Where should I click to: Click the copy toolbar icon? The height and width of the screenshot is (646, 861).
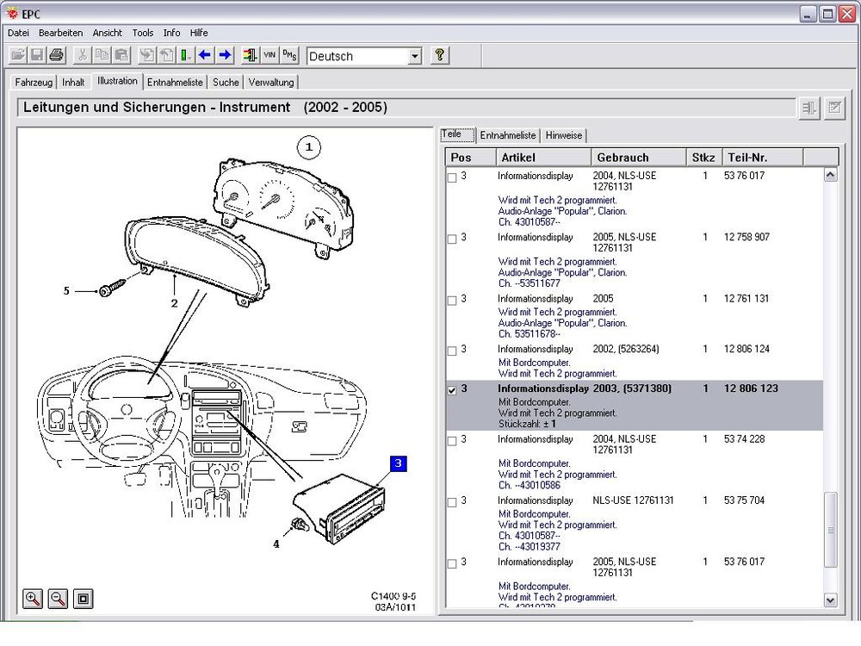click(x=102, y=55)
